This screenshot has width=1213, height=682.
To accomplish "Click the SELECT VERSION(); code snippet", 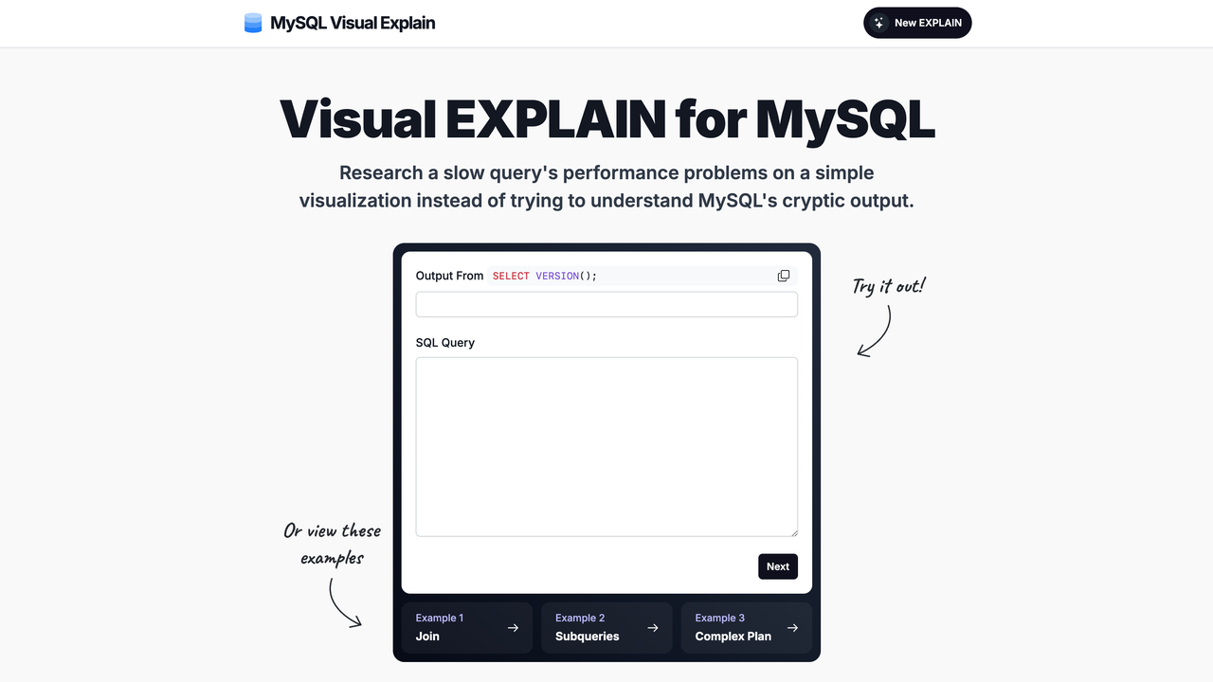I will pyautogui.click(x=542, y=275).
